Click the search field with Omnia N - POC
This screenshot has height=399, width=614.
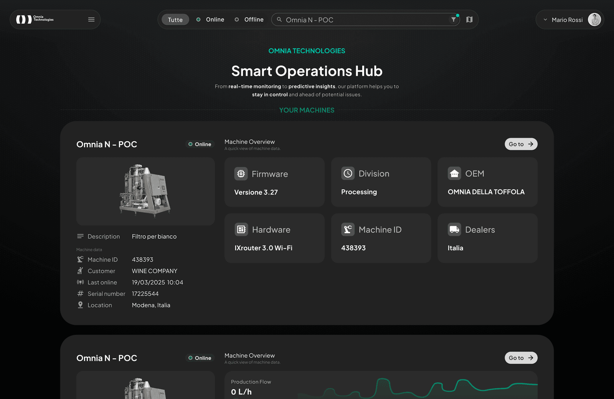click(x=365, y=20)
